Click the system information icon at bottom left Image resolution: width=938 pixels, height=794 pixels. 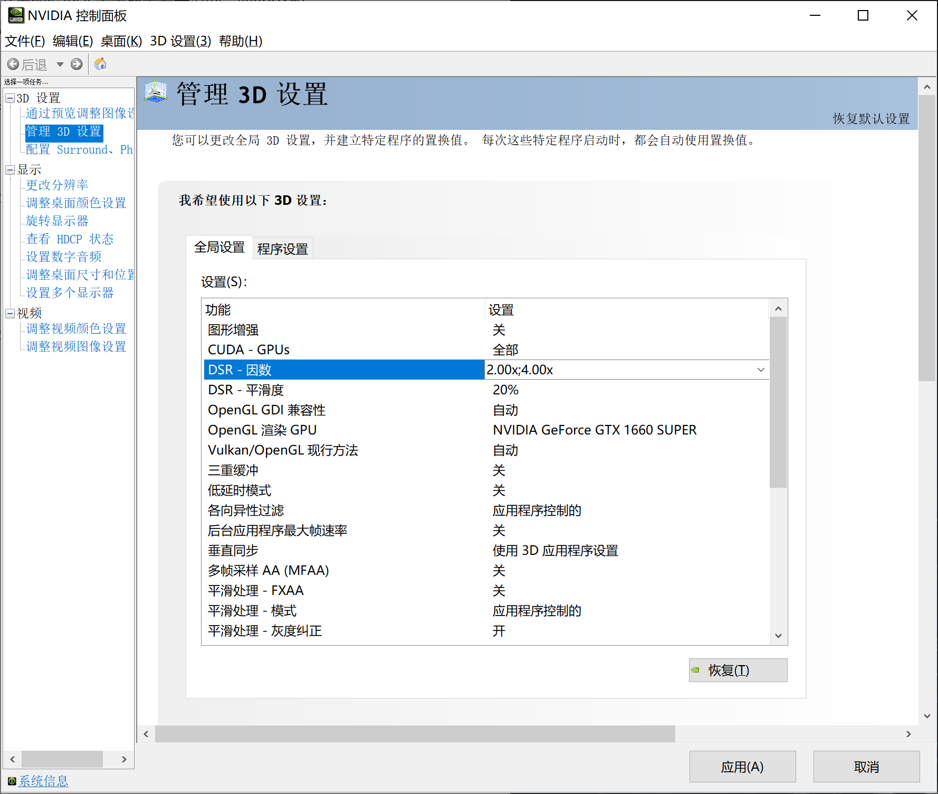click(12, 781)
